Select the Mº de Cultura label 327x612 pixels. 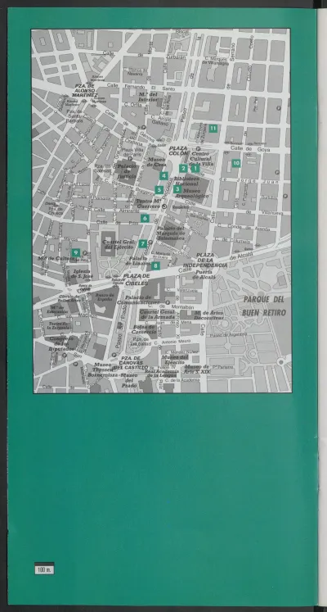[x=55, y=258]
